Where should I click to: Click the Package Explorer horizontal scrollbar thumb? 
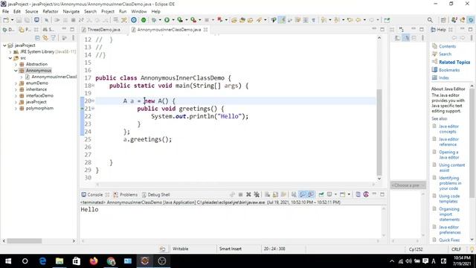click(x=25, y=241)
